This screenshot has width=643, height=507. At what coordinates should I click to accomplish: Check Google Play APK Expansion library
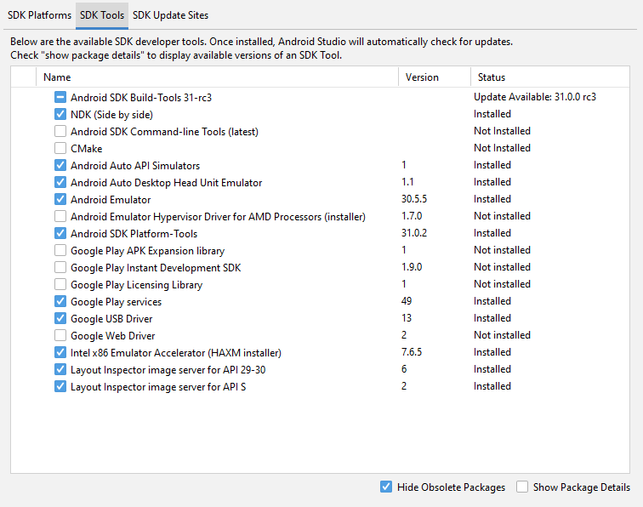[x=60, y=250]
